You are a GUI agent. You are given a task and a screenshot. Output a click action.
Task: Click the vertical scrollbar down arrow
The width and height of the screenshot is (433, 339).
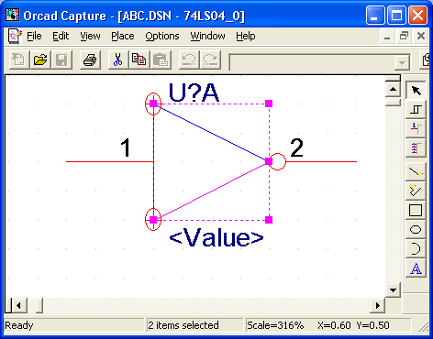pos(393,290)
